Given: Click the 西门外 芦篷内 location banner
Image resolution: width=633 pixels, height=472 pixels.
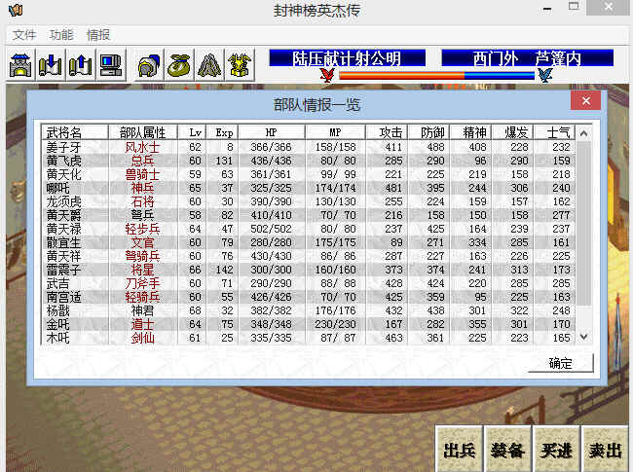Looking at the screenshot, I should pyautogui.click(x=527, y=58).
